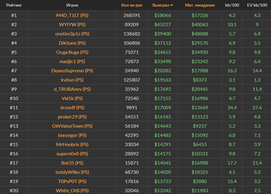This screenshot has width=271, height=194.
Task: Open Bot35 (PS) player profile
Action: tap(72, 163)
